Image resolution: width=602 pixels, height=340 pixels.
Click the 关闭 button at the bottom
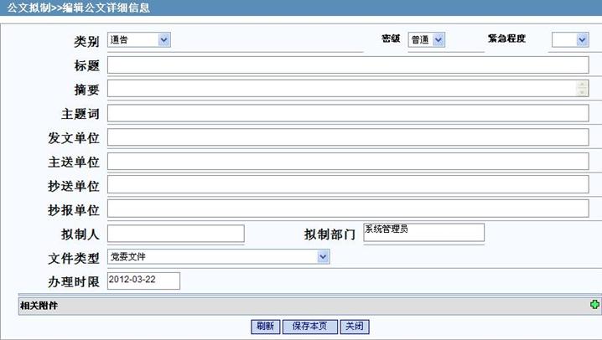[354, 327]
